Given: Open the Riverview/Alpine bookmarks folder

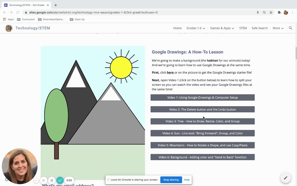Looking at the screenshot, I should [51, 19].
